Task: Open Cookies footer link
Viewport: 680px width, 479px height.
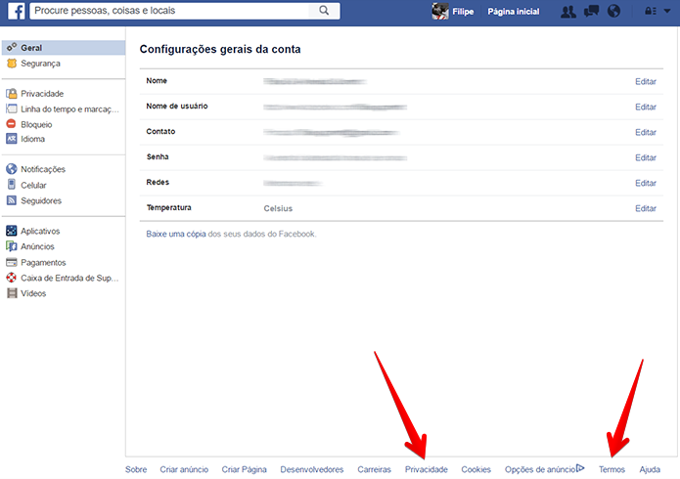Action: [x=476, y=469]
